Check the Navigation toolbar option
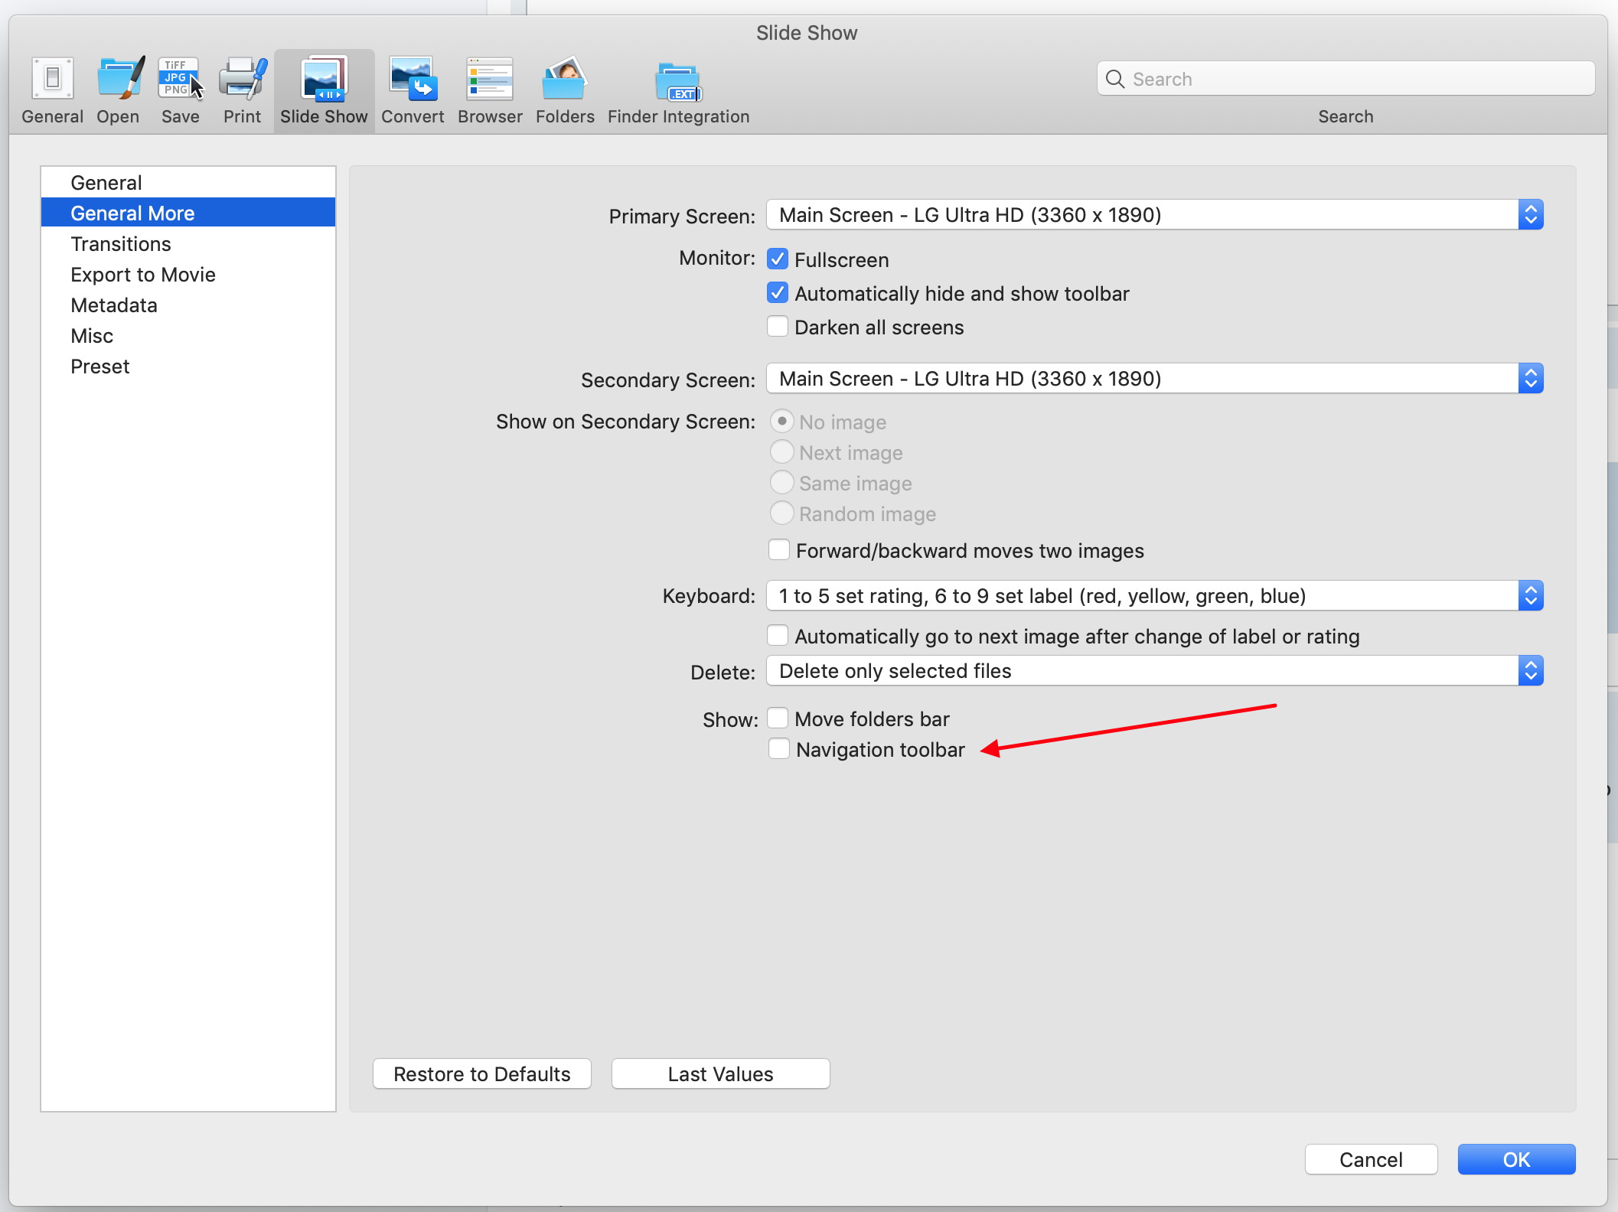 (779, 749)
